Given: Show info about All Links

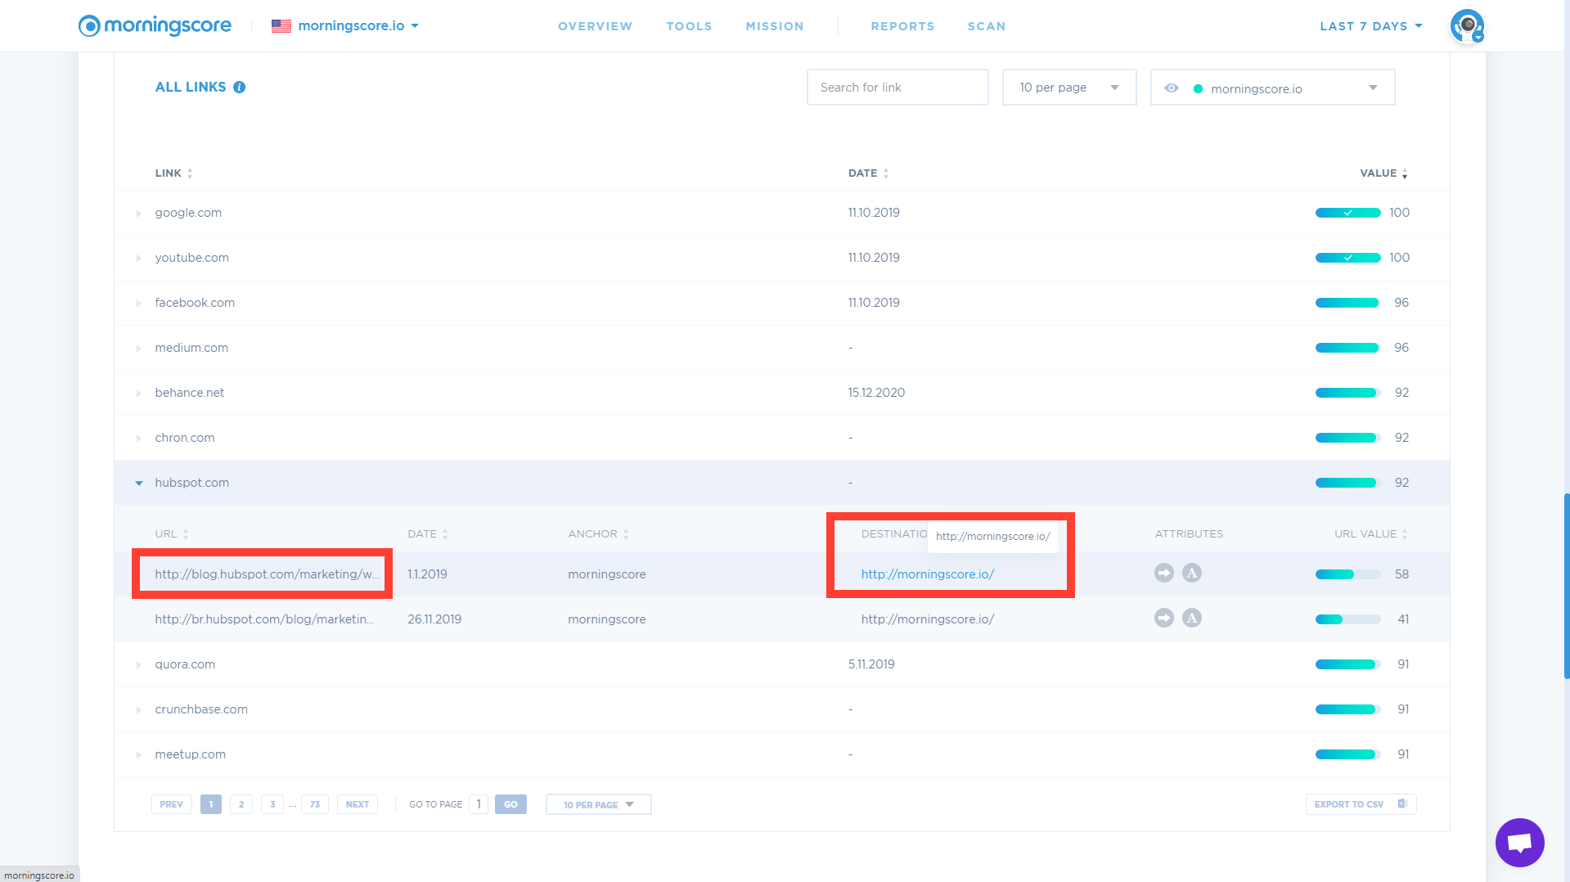Looking at the screenshot, I should [240, 88].
